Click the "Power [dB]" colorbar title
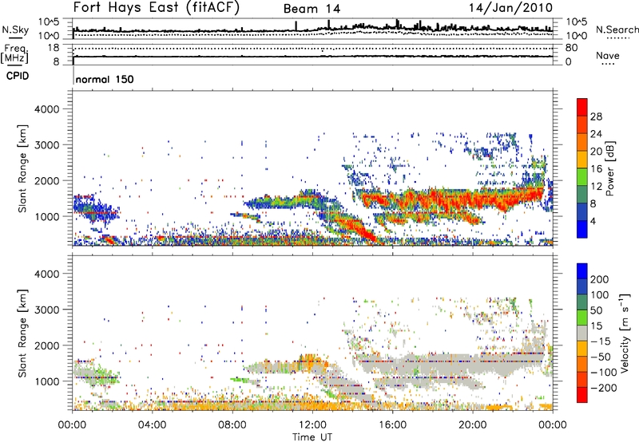 tap(609, 168)
